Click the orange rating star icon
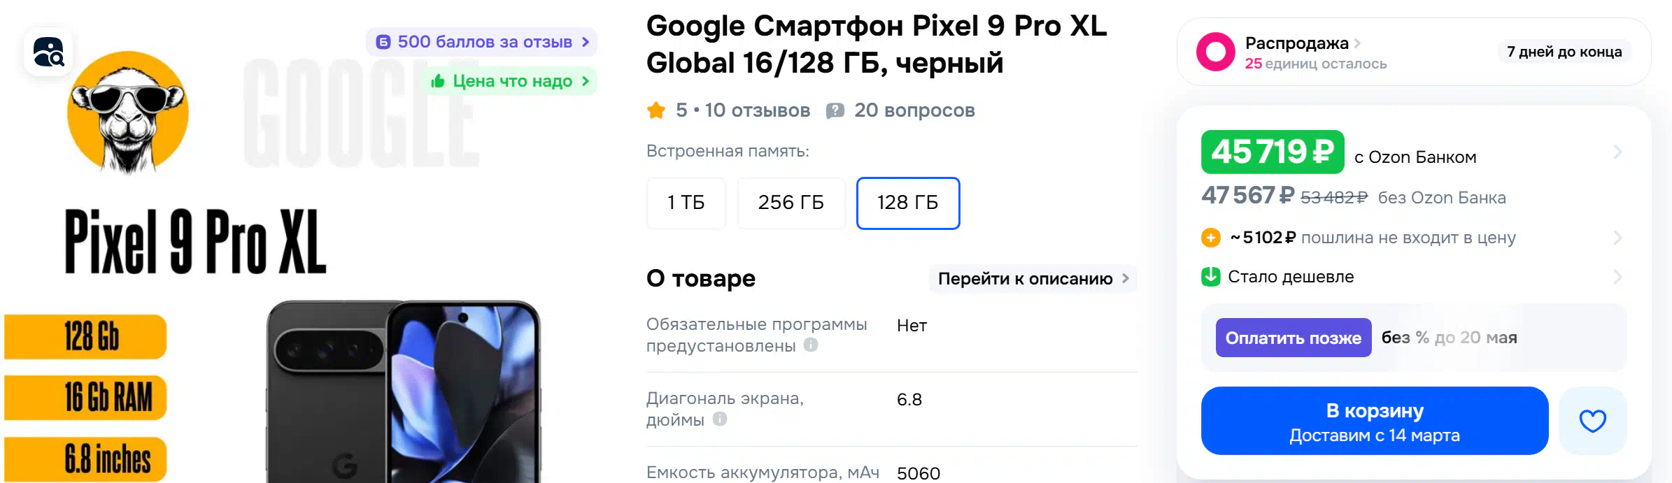 click(656, 110)
